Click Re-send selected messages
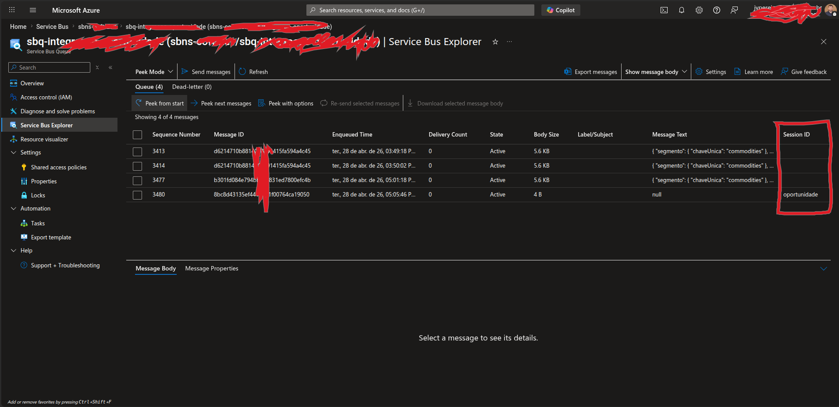Viewport: 839px width, 407px height. pos(360,103)
